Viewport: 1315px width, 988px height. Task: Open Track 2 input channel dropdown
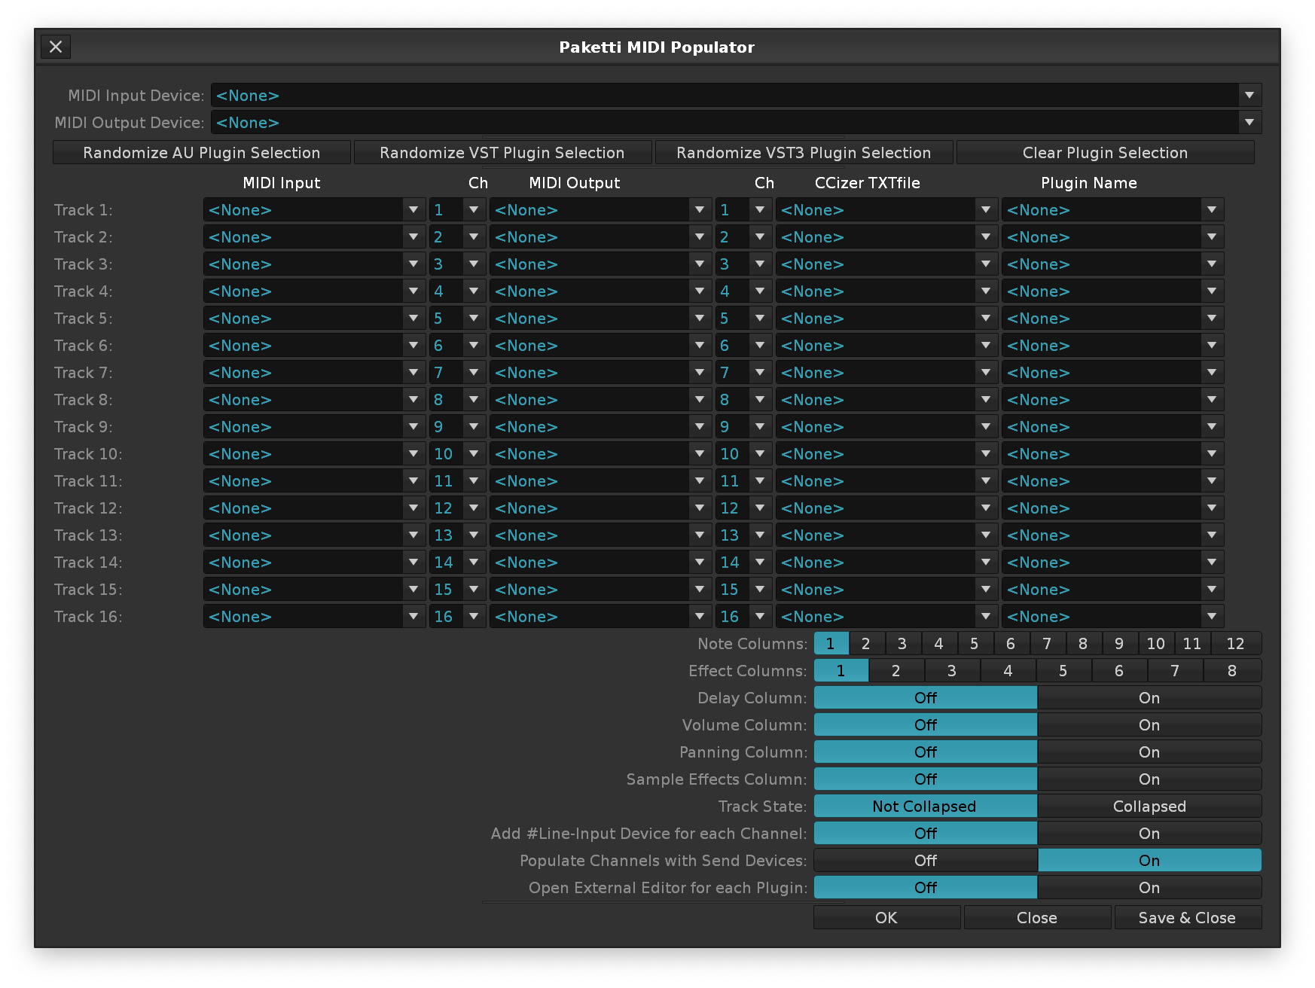(457, 237)
